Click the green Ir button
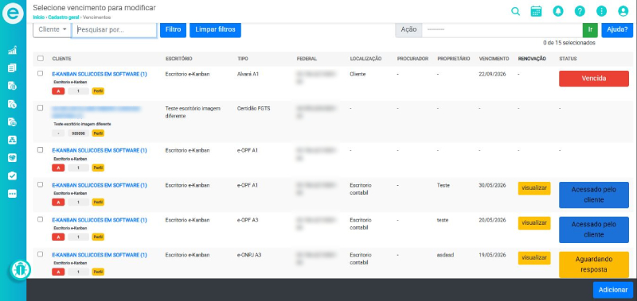The width and height of the screenshot is (637, 301). pyautogui.click(x=590, y=29)
